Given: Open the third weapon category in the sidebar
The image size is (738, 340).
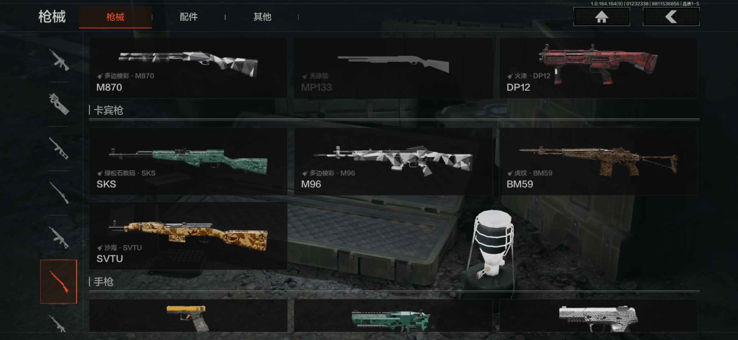Looking at the screenshot, I should point(59,148).
